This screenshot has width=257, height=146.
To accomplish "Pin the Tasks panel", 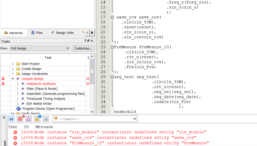I will (x=85, y=41).
